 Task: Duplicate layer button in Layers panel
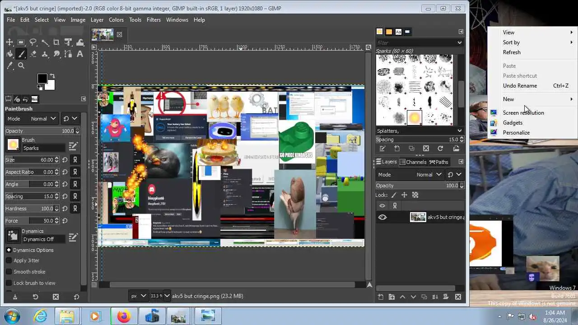424,297
